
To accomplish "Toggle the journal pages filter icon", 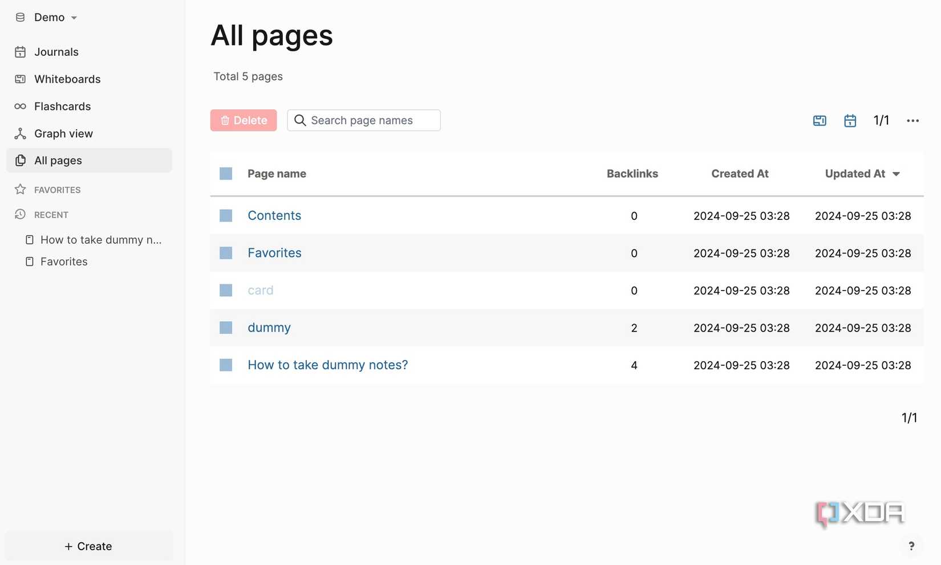I will pyautogui.click(x=850, y=120).
